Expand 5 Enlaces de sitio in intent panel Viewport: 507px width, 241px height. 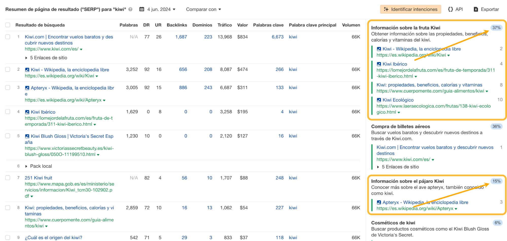click(x=398, y=167)
